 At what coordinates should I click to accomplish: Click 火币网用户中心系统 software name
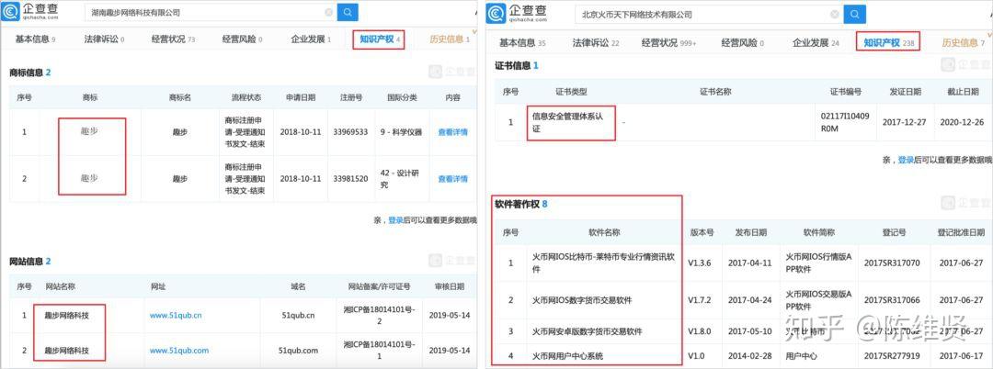(567, 356)
